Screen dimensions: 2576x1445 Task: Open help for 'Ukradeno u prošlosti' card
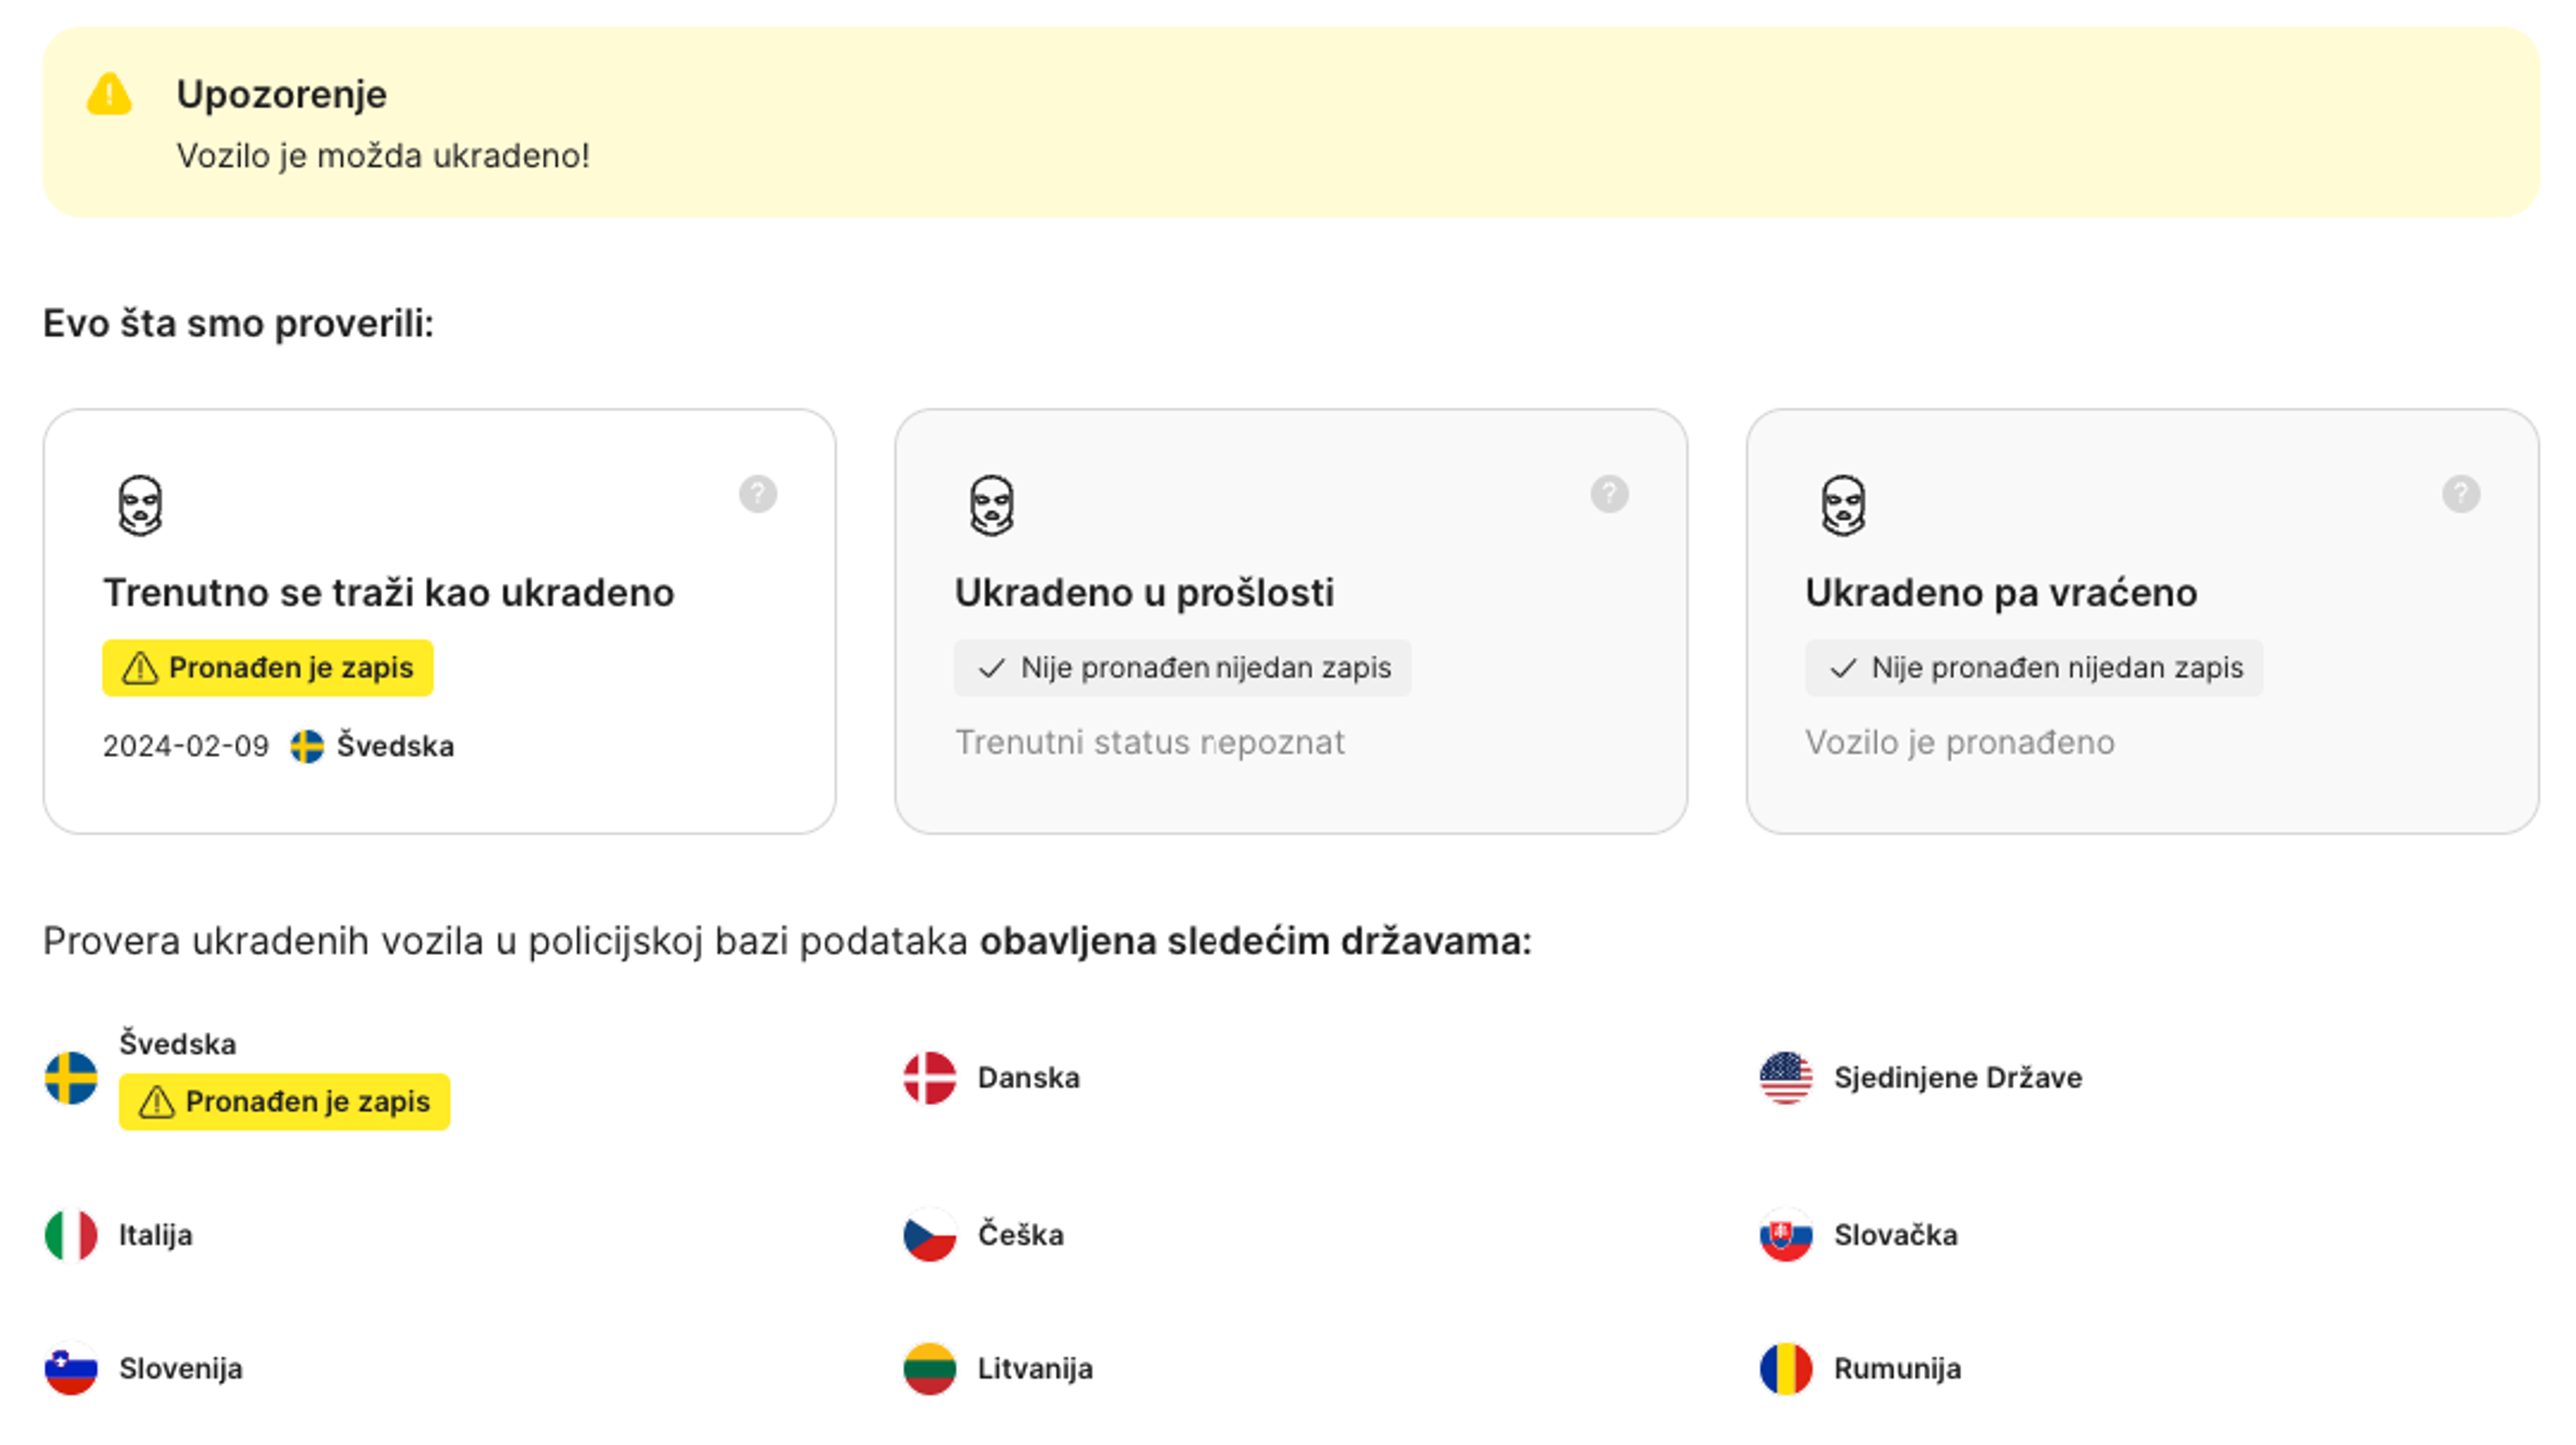1610,494
